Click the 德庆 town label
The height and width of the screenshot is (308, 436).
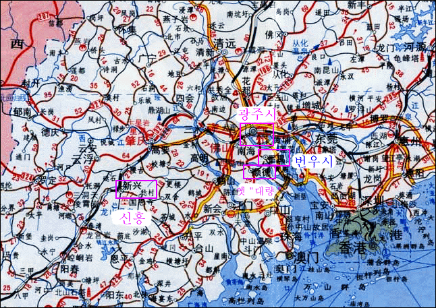click(x=49, y=132)
